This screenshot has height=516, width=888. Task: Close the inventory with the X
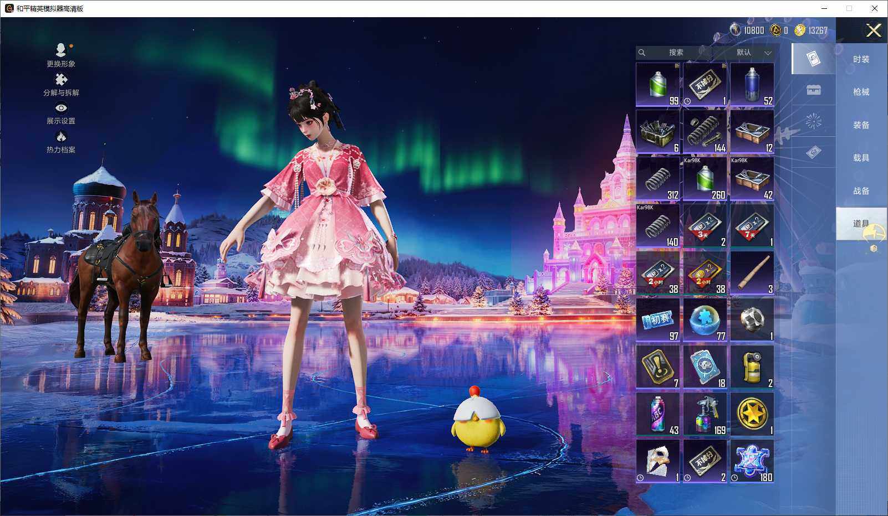(874, 30)
